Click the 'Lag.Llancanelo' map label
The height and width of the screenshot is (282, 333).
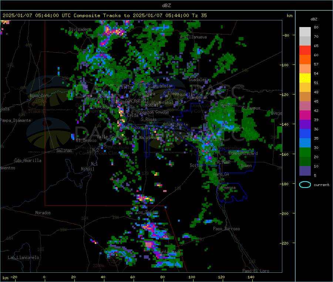24,258
